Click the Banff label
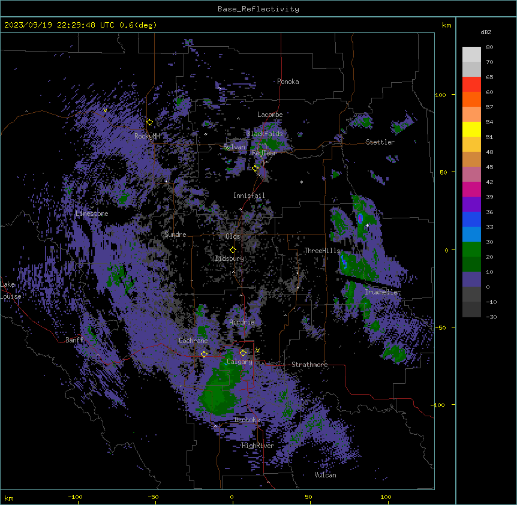Image resolution: width=517 pixels, height=505 pixels. pyautogui.click(x=74, y=340)
